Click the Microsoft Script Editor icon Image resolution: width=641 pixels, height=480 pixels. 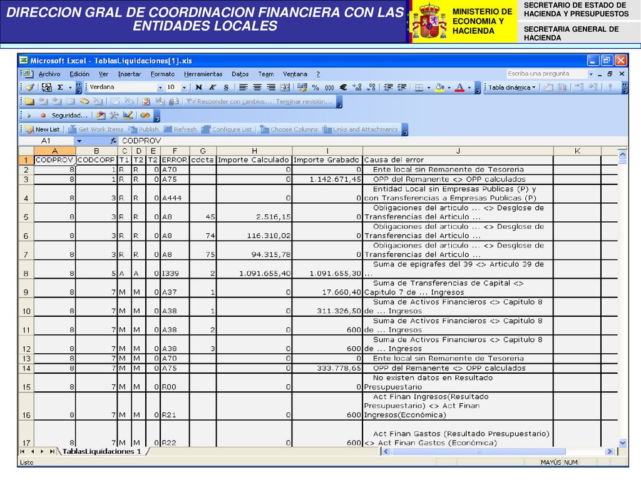pos(145,116)
